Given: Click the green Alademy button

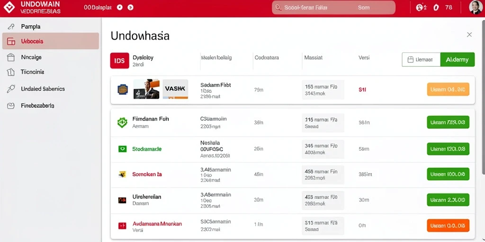Looking at the screenshot, I should tap(457, 60).
